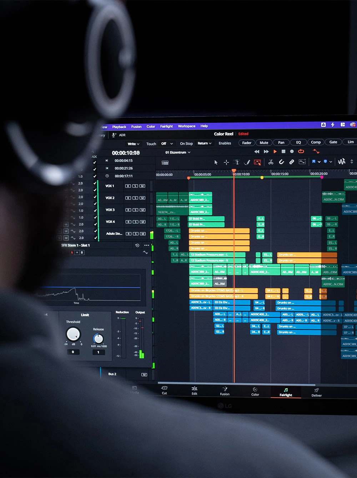Arm record R on VOX 1 track
The width and height of the screenshot is (357, 478).
128,186
